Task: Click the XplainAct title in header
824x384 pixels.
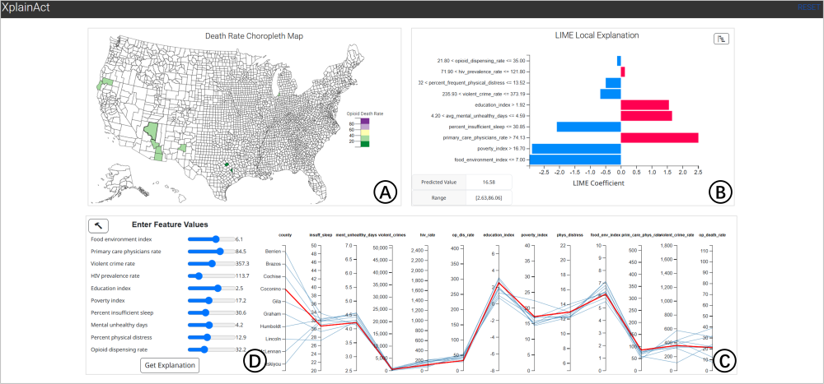Action: [28, 8]
